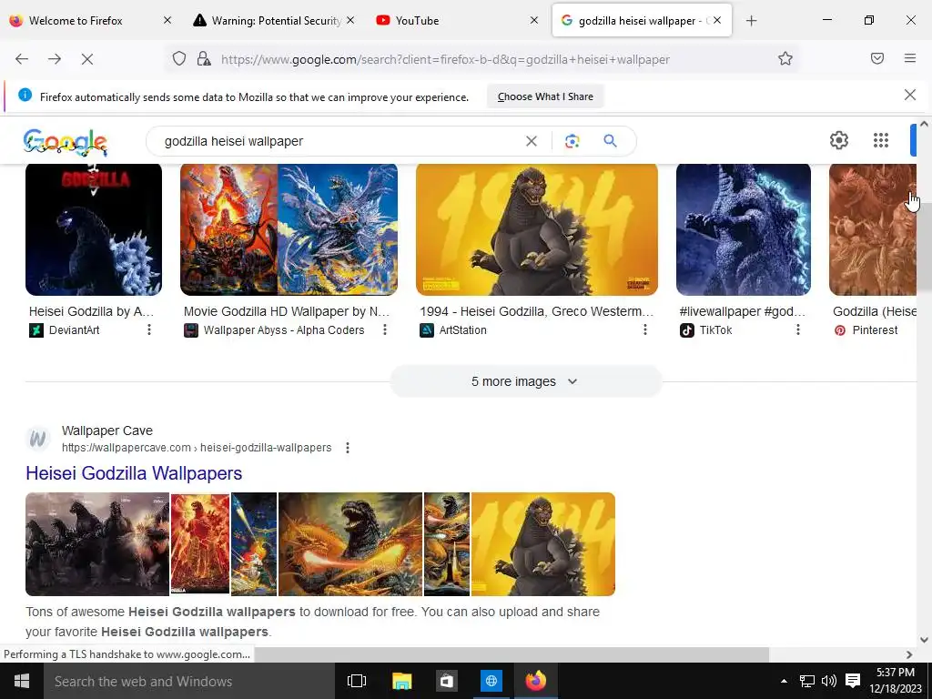The height and width of the screenshot is (699, 932).
Task: Click the forward navigation arrow
Action: click(55, 59)
